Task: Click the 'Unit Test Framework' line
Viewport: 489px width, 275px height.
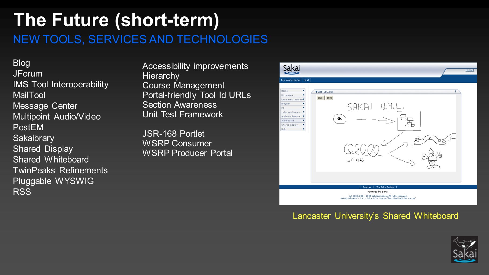Action: click(x=183, y=114)
